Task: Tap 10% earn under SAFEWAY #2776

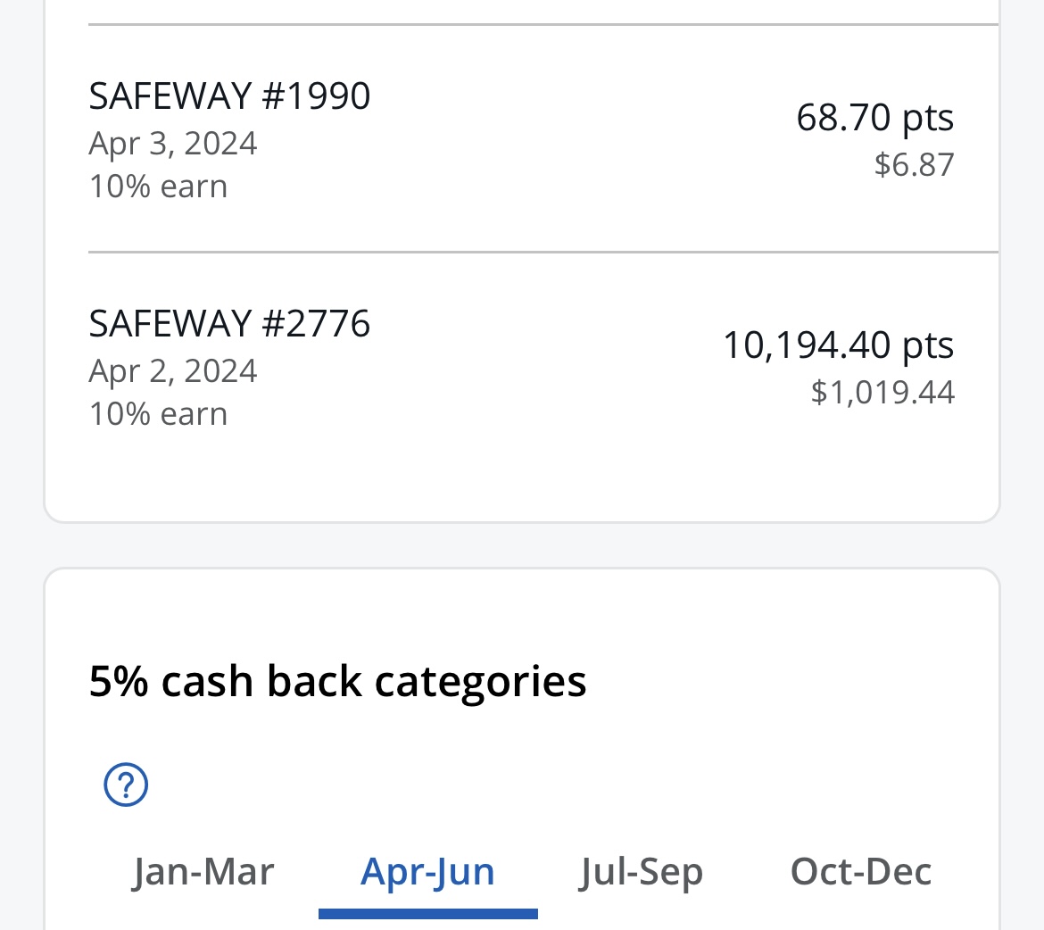Action: 158,414
